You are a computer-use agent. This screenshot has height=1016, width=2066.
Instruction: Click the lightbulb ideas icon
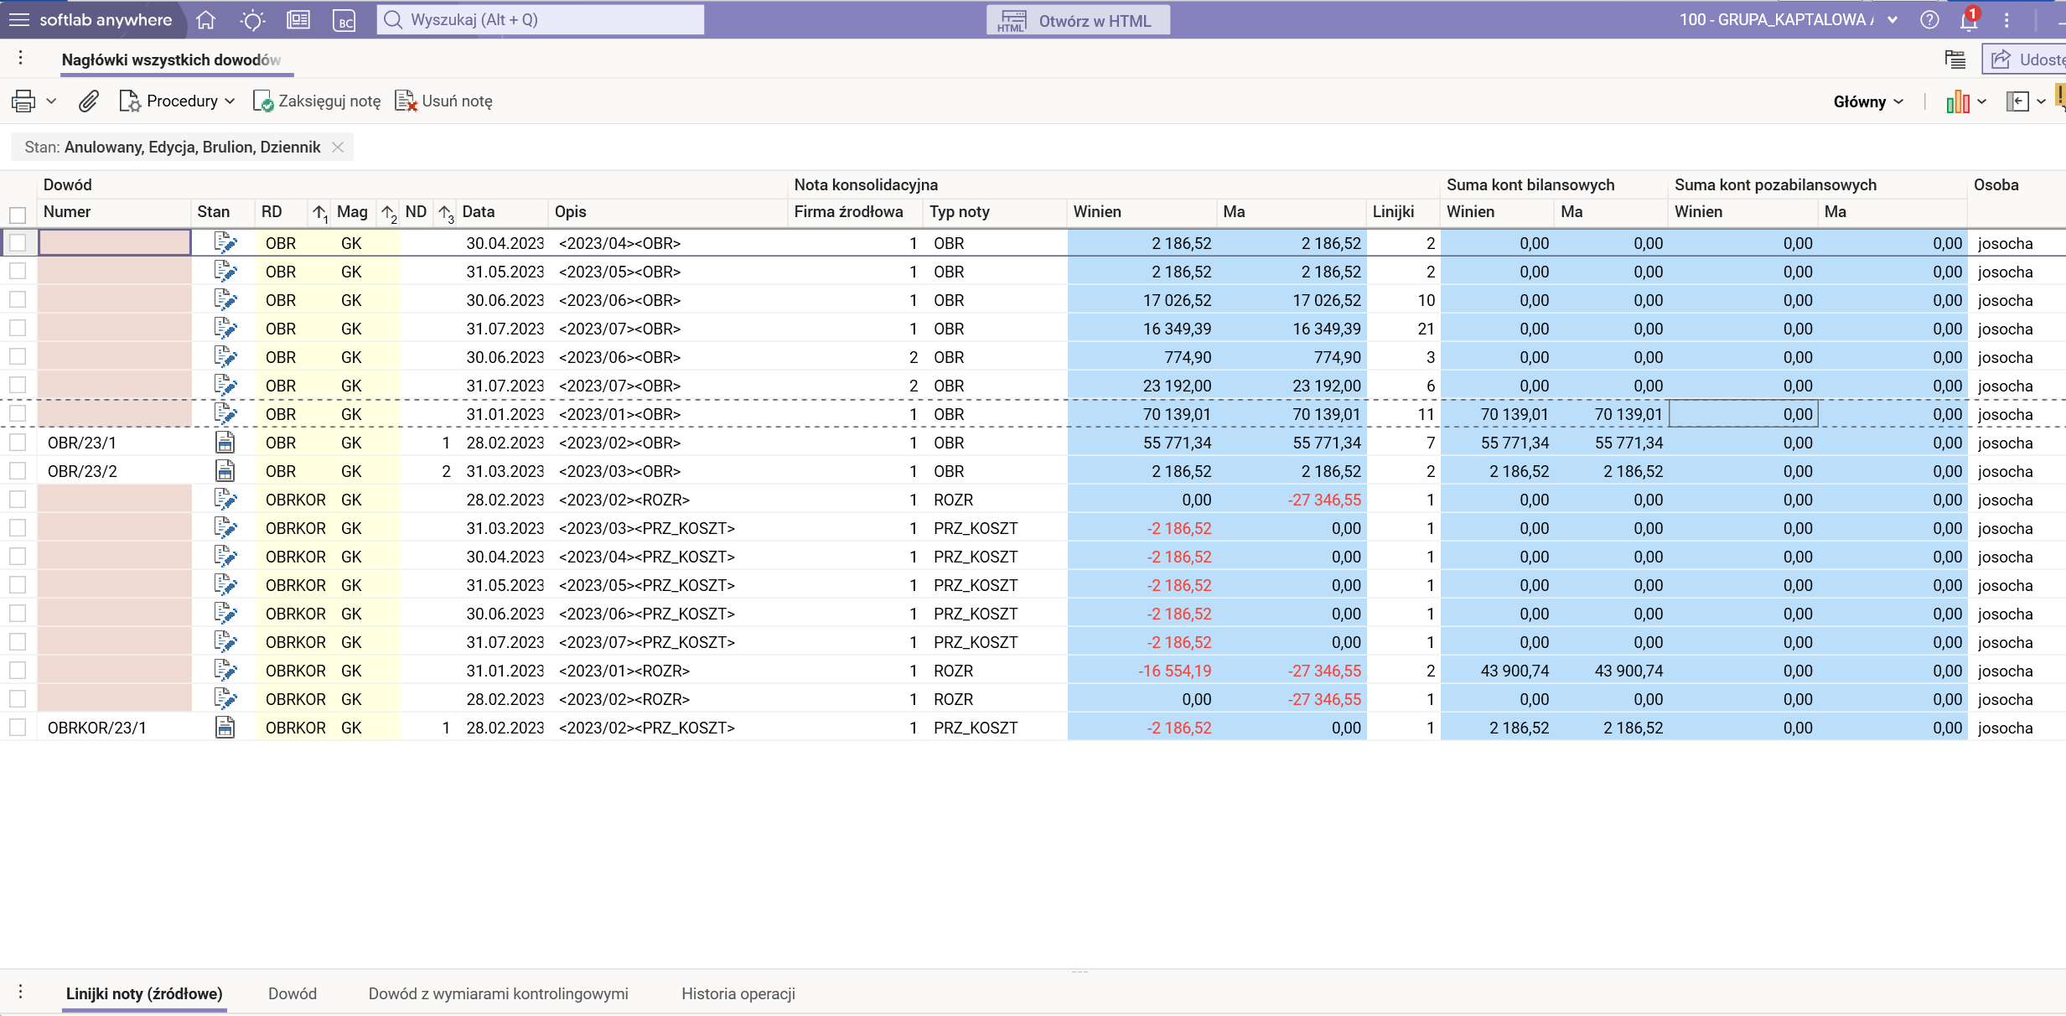coord(251,19)
